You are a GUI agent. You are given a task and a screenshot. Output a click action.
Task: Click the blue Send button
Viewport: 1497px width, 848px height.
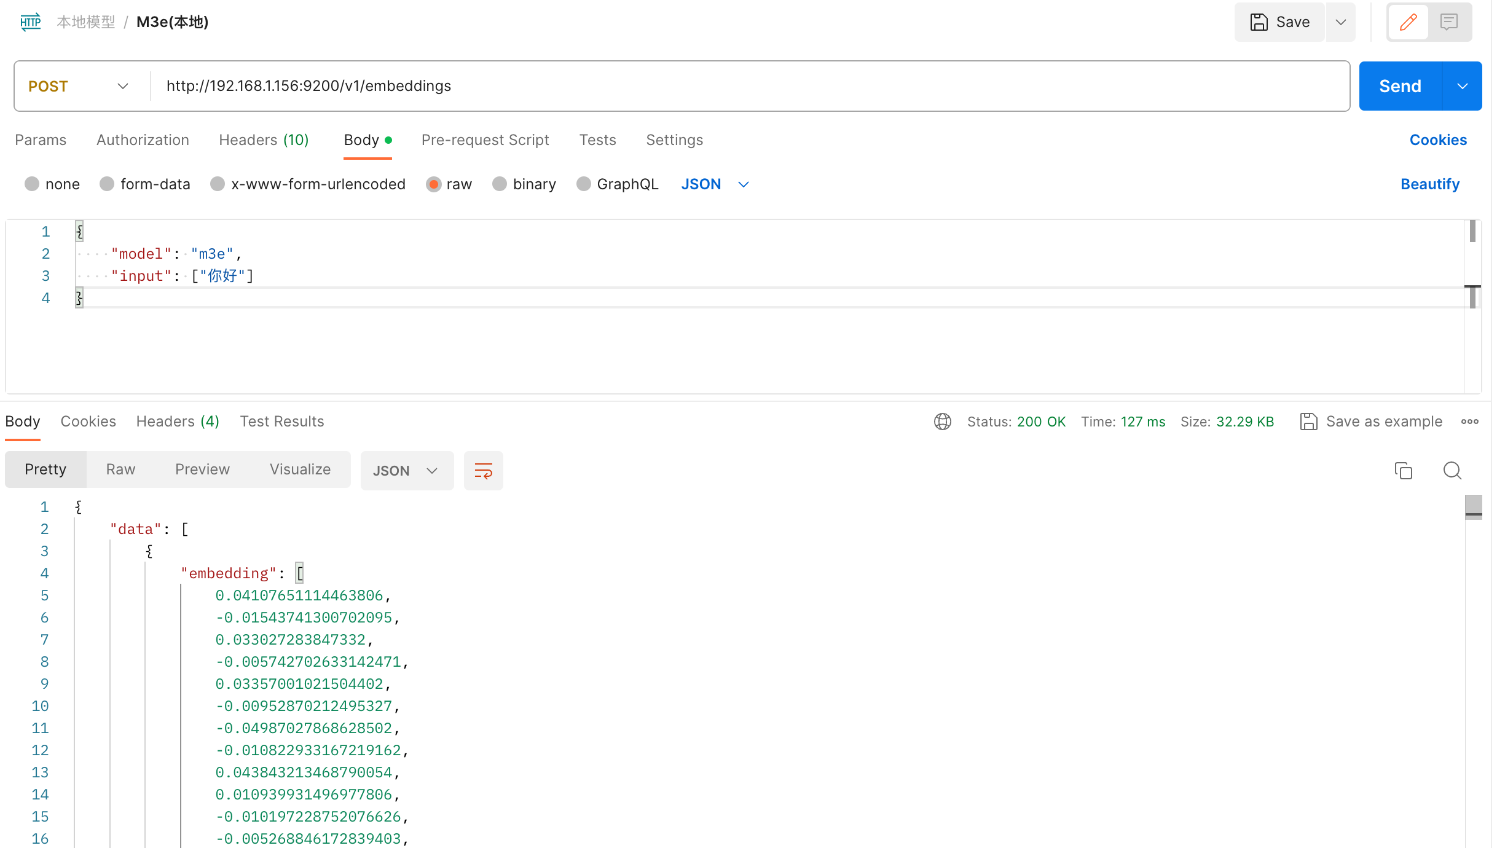tap(1400, 86)
